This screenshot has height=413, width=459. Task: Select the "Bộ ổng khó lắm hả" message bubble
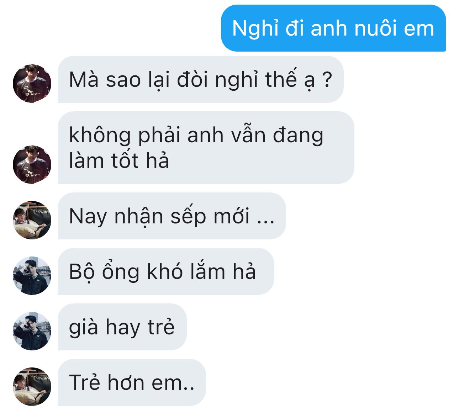pos(166,271)
